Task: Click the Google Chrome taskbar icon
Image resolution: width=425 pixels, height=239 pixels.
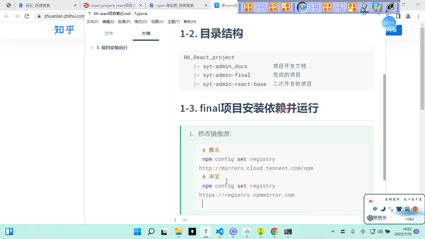Action: (x=274, y=232)
